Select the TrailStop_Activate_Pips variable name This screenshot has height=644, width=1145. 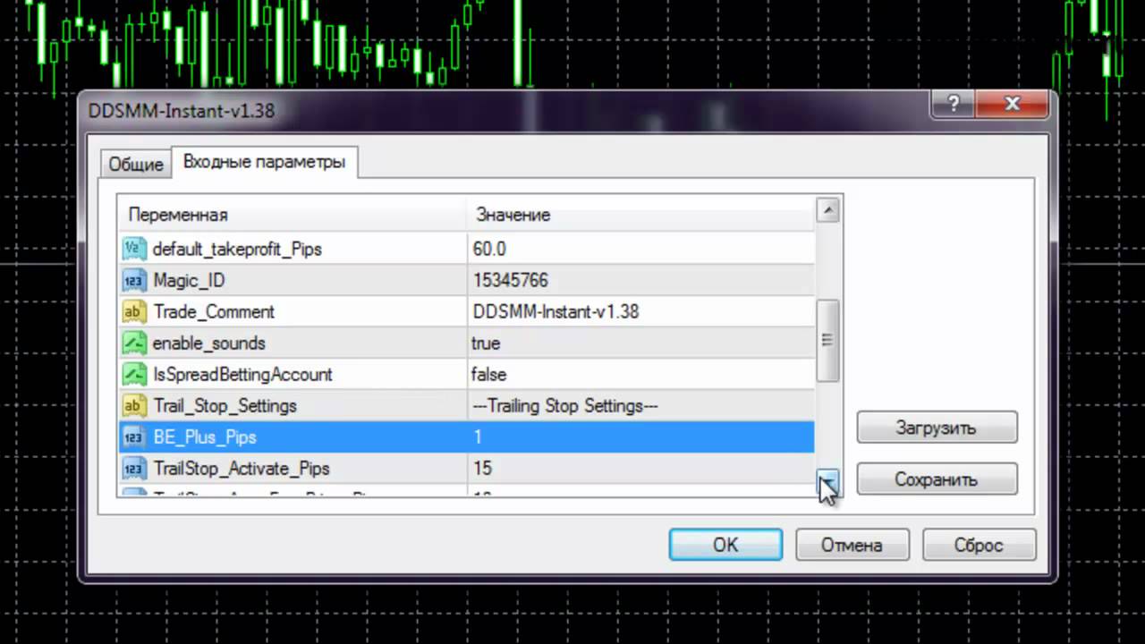pyautogui.click(x=242, y=468)
